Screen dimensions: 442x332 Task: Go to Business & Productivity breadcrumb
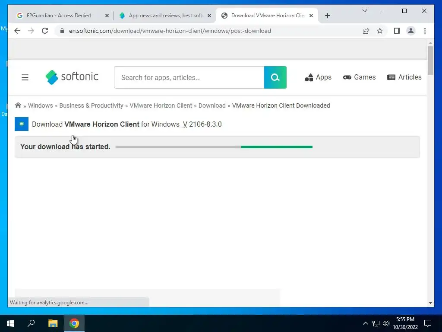(92, 105)
